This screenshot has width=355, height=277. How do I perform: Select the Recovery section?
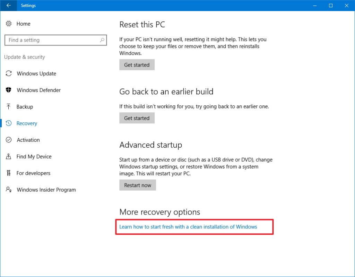(27, 123)
